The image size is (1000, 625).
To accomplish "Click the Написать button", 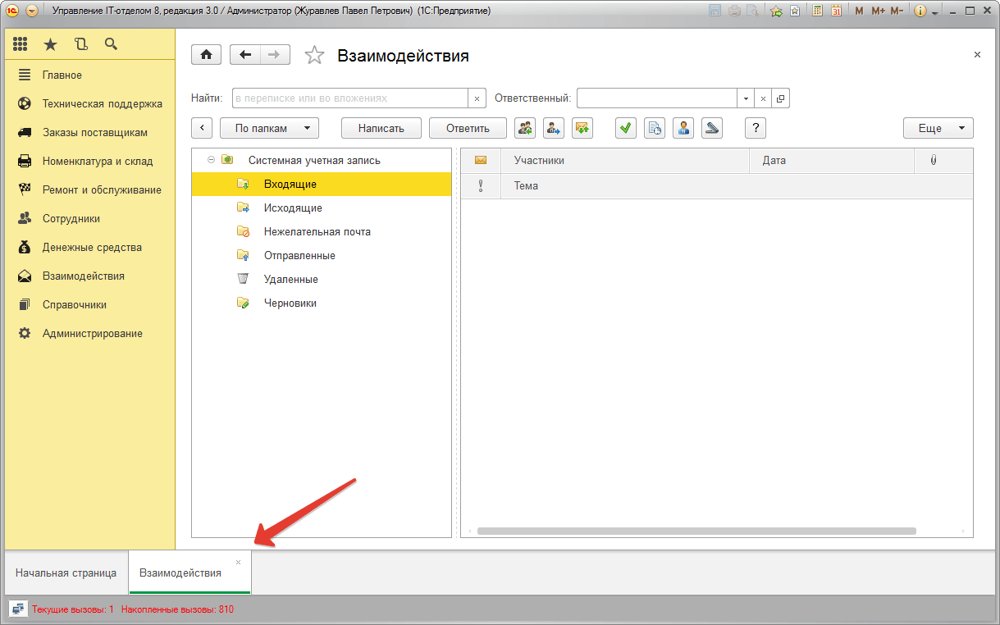I will coord(381,128).
